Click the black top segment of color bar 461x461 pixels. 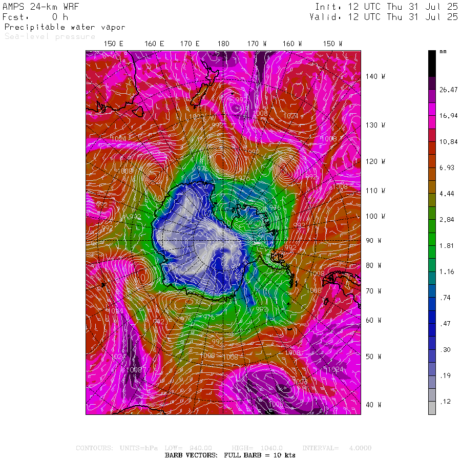432,64
